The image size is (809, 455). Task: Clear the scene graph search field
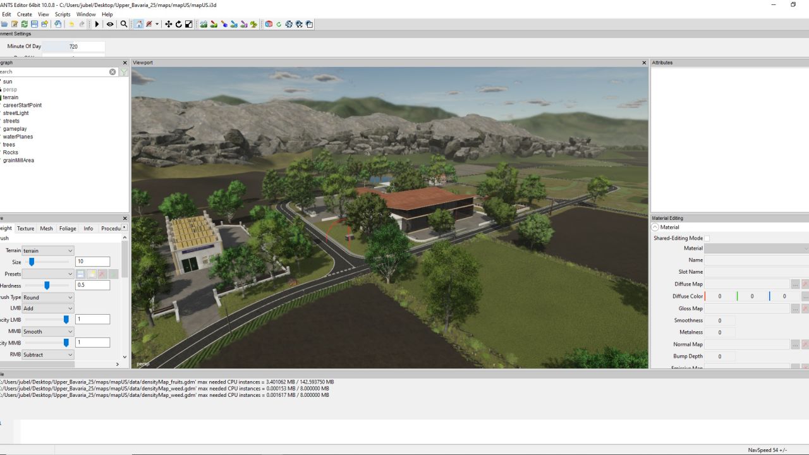(x=113, y=72)
